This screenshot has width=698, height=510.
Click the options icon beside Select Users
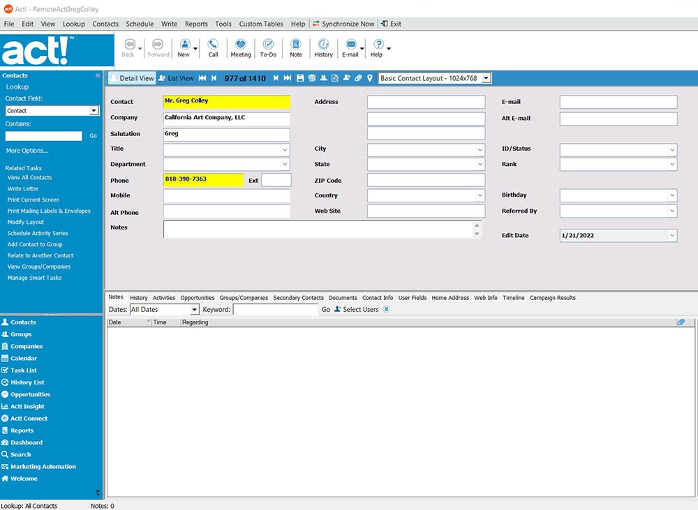pyautogui.click(x=387, y=309)
